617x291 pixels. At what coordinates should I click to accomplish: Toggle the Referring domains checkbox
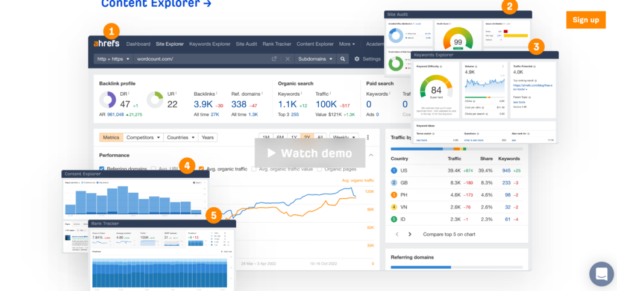coord(102,169)
